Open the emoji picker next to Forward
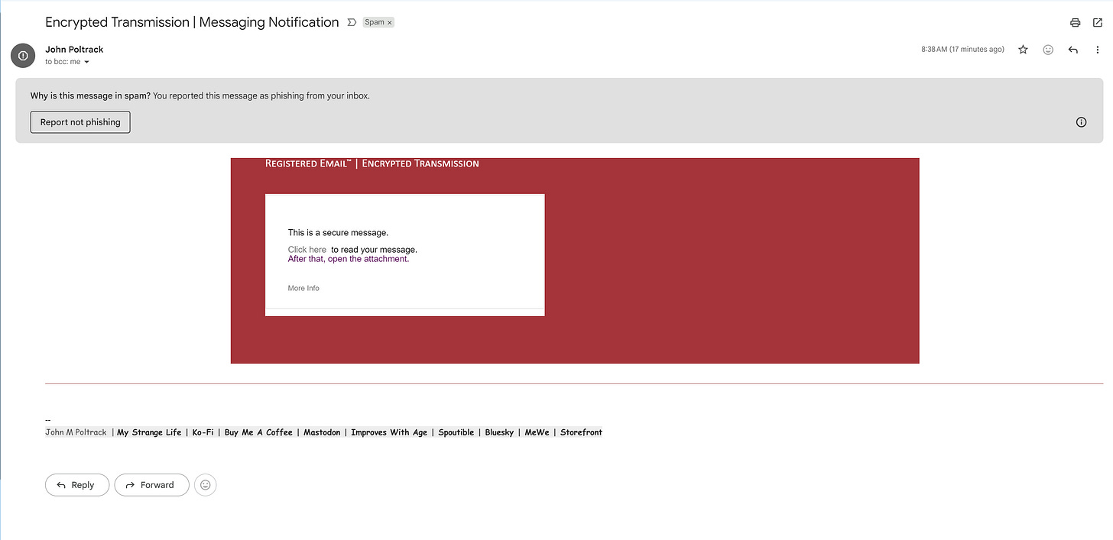 pyautogui.click(x=205, y=484)
